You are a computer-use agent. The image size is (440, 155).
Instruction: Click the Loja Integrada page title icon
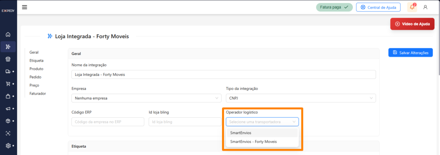pyautogui.click(x=50, y=36)
